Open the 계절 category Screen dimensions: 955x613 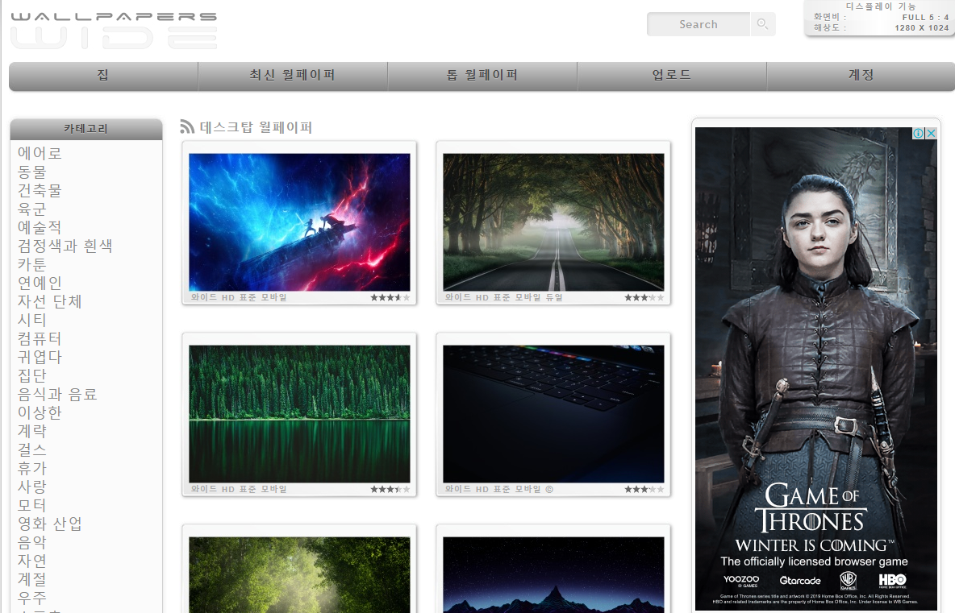(x=32, y=579)
